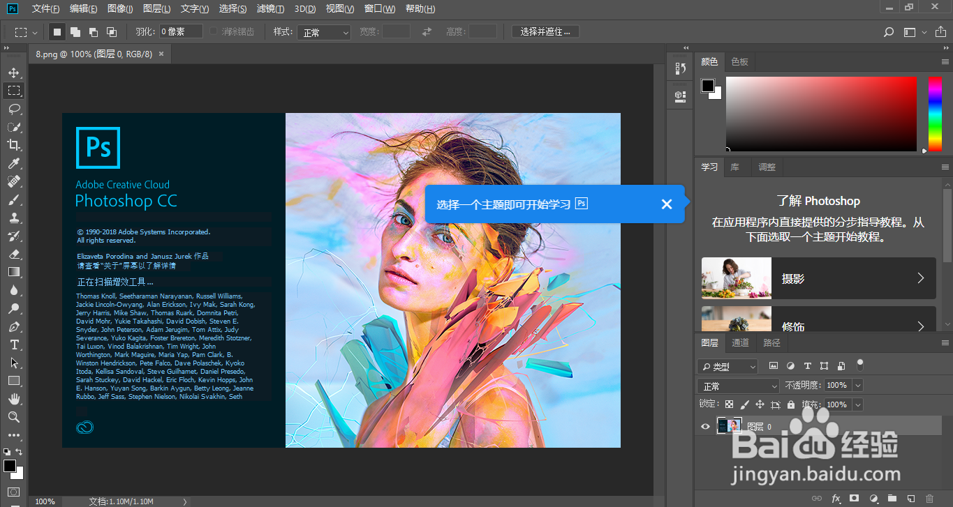The height and width of the screenshot is (507, 953).
Task: Open the 不透明度 opacity dropdown arrow
Action: [858, 385]
